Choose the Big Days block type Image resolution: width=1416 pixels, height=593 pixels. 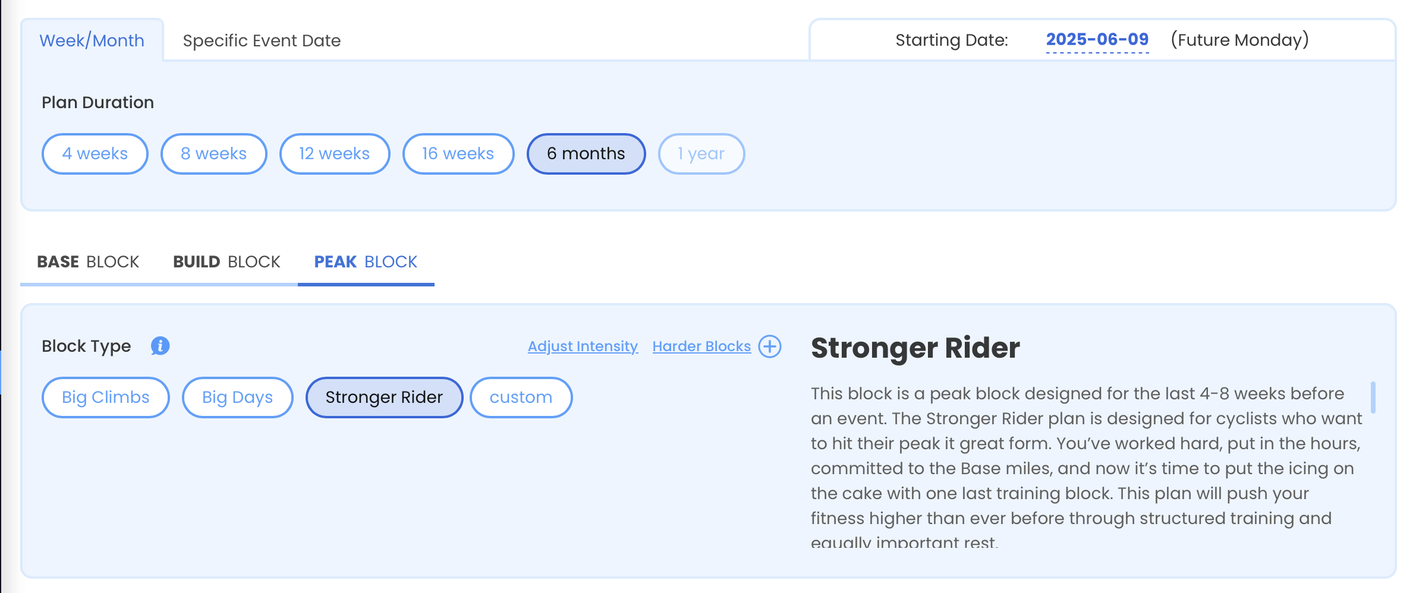click(238, 398)
